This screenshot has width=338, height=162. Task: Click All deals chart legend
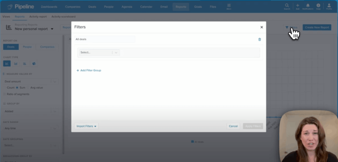pos(197,142)
